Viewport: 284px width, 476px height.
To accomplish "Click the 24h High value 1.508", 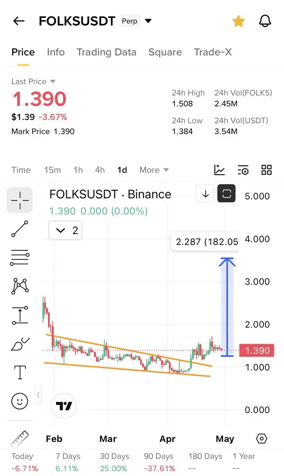I will coord(182,104).
